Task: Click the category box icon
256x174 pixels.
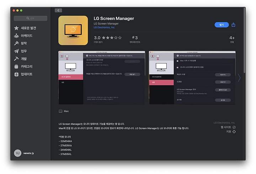Action: point(16,66)
